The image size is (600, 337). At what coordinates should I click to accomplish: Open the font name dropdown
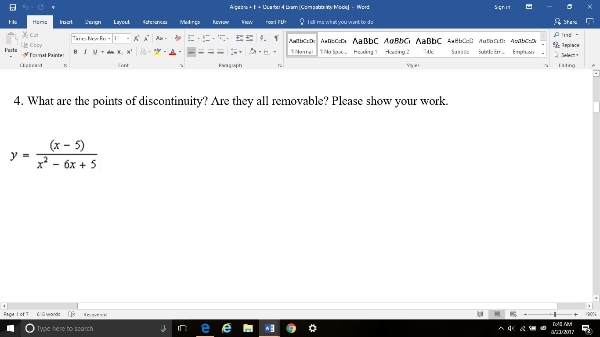click(109, 39)
